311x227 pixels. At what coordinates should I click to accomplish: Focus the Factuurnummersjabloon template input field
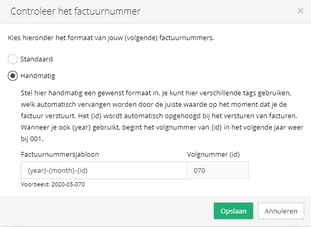point(103,170)
